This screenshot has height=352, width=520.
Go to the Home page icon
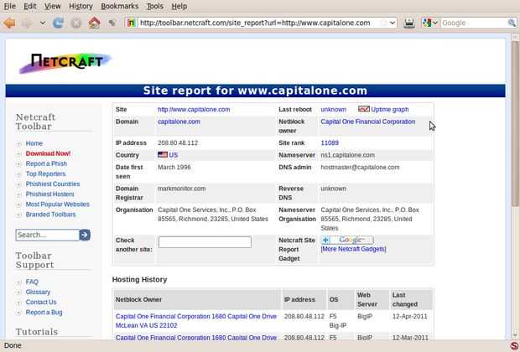94,23
